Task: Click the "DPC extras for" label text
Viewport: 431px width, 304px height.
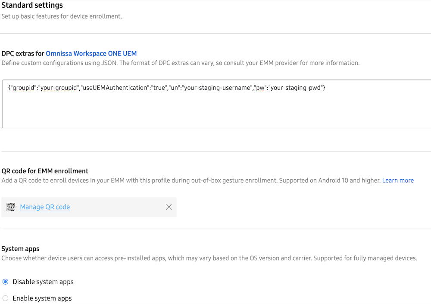Action: point(23,54)
